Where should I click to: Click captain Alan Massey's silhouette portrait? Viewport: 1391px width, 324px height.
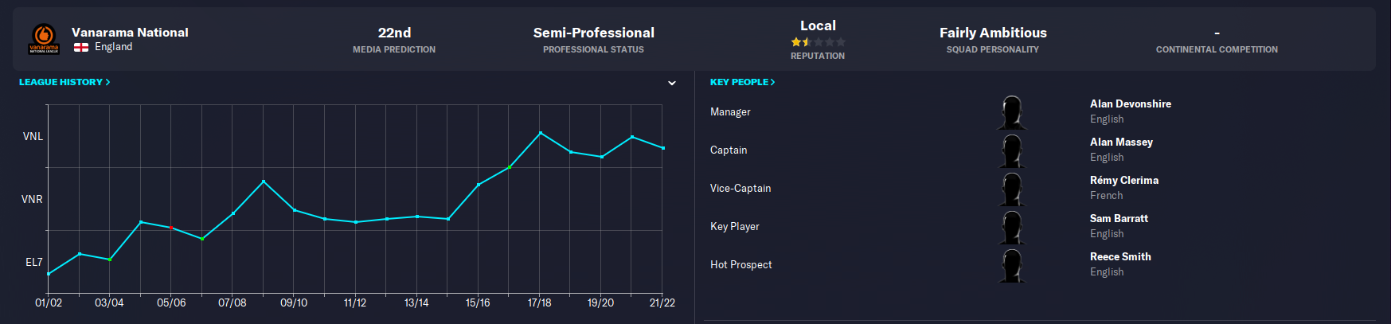[1012, 150]
